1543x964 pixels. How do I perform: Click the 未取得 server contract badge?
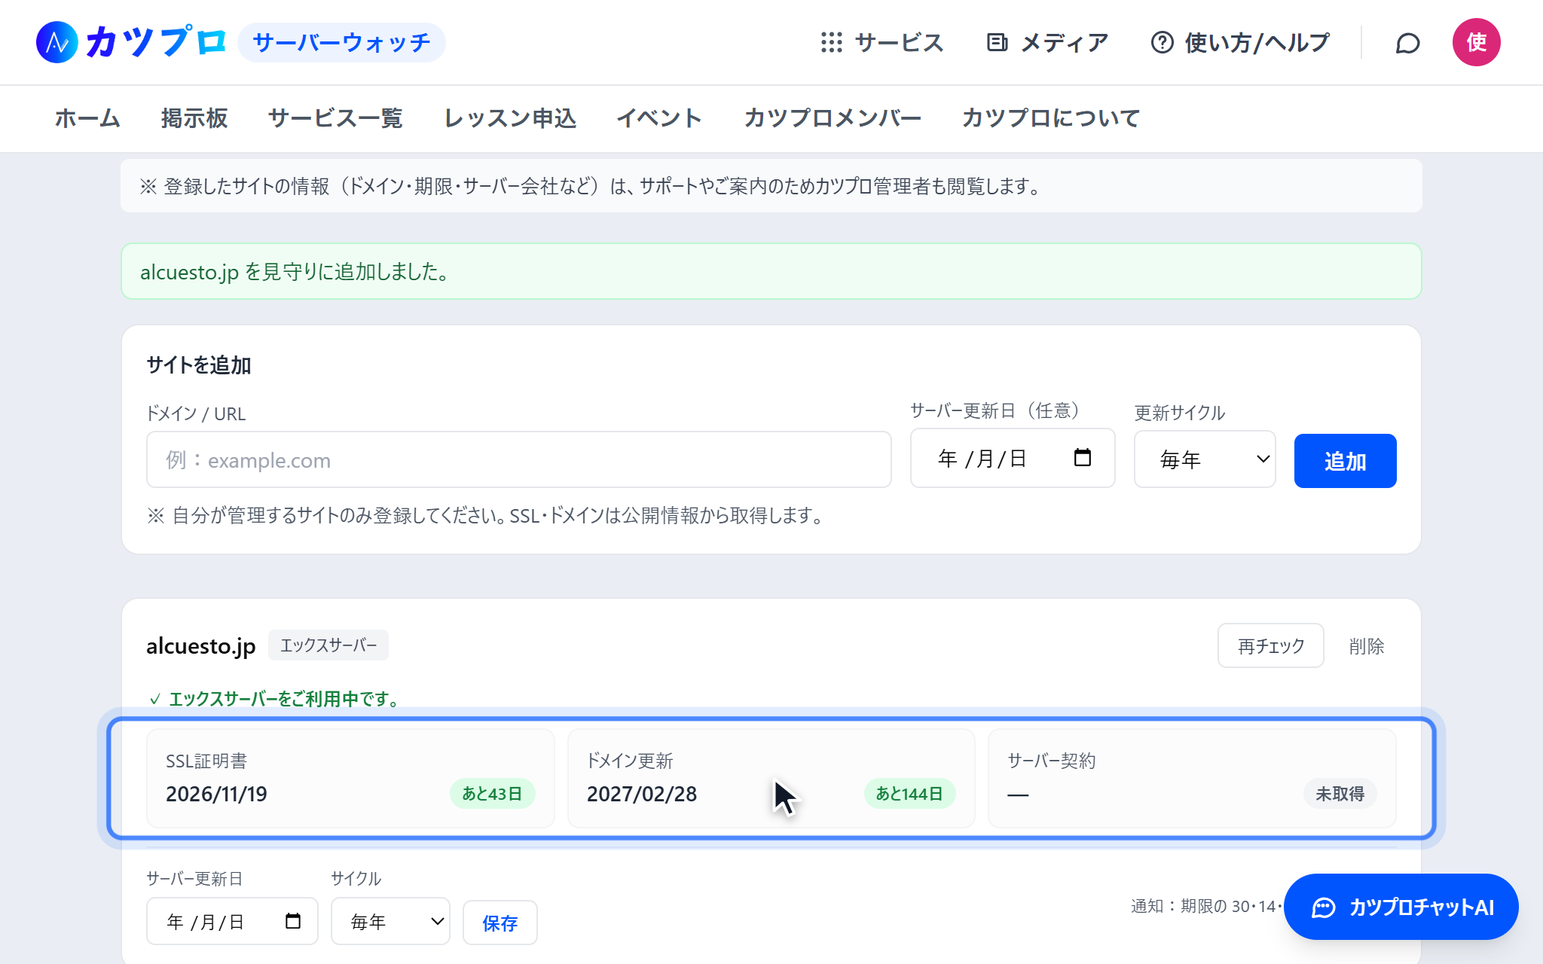point(1340,794)
